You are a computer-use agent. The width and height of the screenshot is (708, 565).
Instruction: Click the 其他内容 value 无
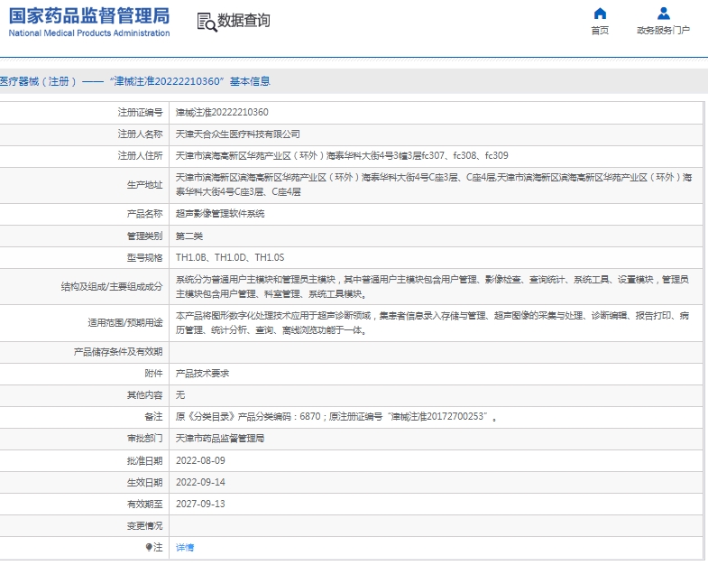click(x=180, y=395)
